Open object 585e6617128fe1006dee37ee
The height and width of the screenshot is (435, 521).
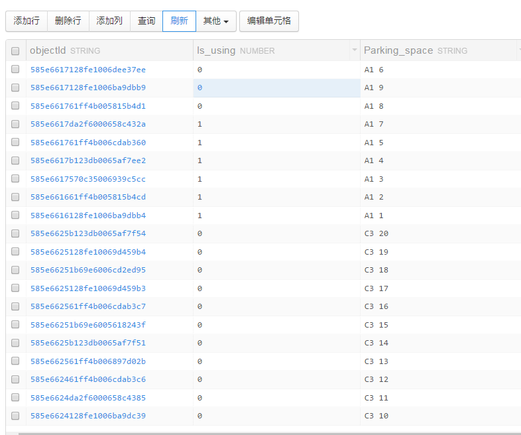(88, 70)
